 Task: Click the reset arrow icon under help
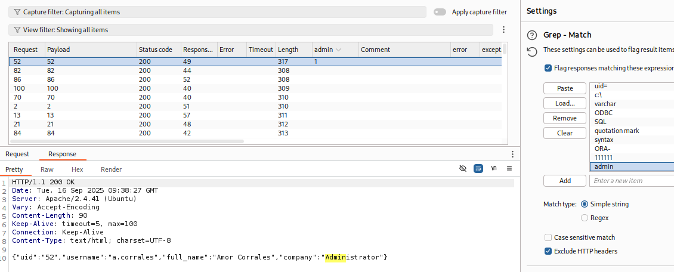532,52
